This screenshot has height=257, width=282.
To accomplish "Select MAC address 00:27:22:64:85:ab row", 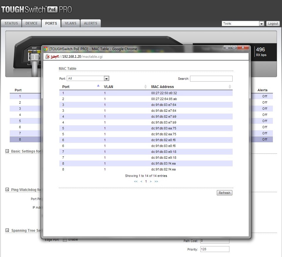I will (146, 99).
